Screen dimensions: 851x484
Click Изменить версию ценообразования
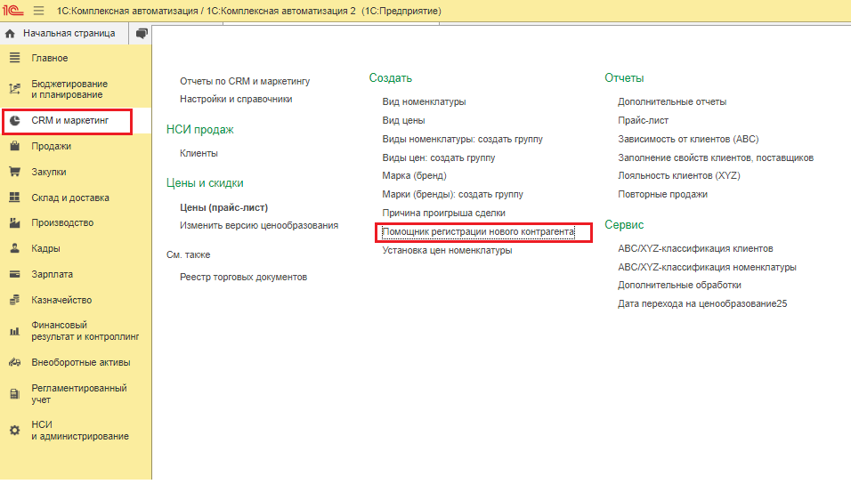point(259,225)
